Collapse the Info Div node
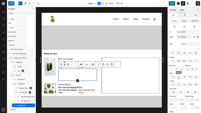201x113 pixels. tap(11, 75)
